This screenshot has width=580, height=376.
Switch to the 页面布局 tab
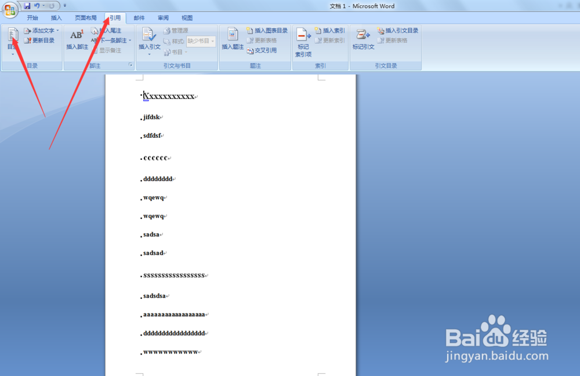pos(85,18)
